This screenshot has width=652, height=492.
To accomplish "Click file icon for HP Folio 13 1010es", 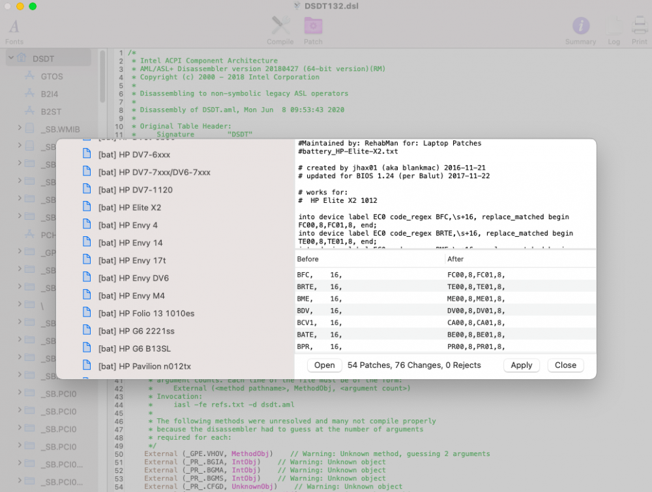I will (87, 313).
